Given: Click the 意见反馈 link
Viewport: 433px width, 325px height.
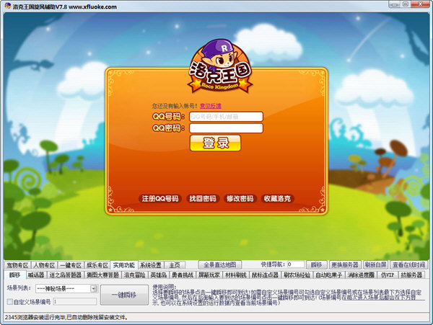Looking at the screenshot, I should click(x=211, y=106).
